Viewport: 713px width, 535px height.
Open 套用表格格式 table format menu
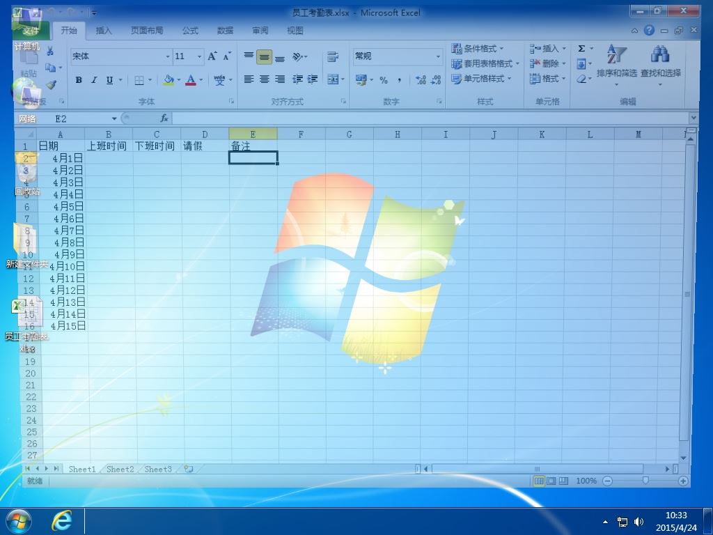(485, 63)
